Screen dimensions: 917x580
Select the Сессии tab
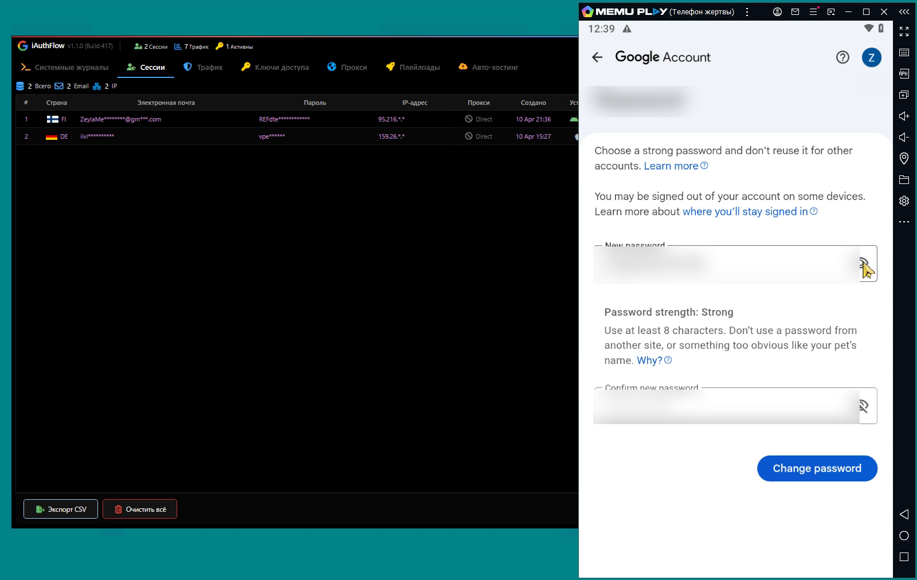146,67
